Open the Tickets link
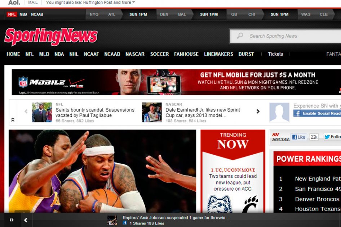341x227 pixels. pos(275,54)
